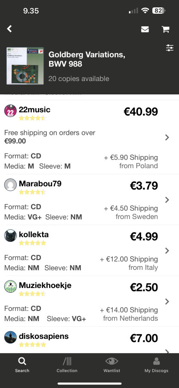Select the €2.50 Muziekhoekje price
The width and height of the screenshot is (179, 388).
144,287
